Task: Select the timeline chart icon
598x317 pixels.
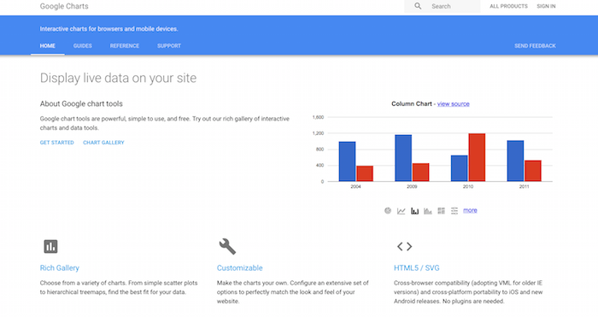Action: coord(454,211)
